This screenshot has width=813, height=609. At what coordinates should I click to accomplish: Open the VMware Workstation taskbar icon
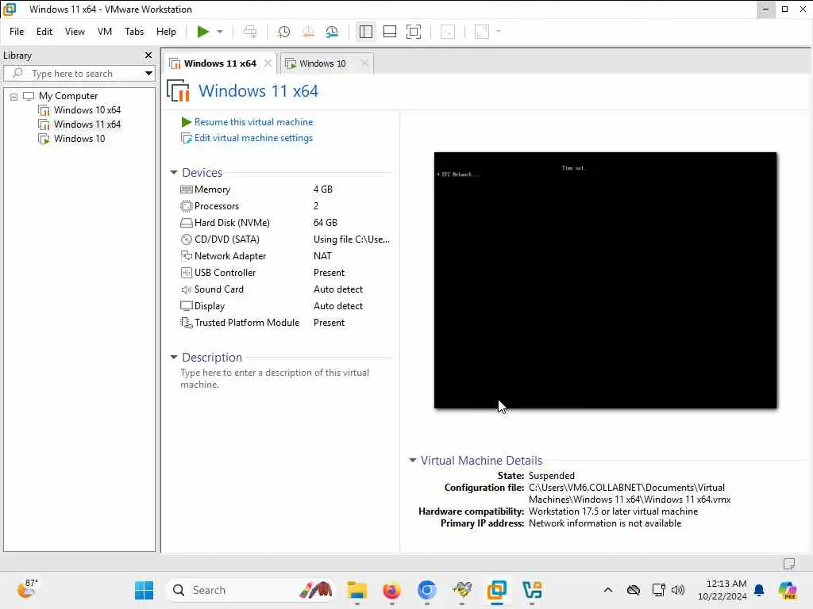(496, 590)
